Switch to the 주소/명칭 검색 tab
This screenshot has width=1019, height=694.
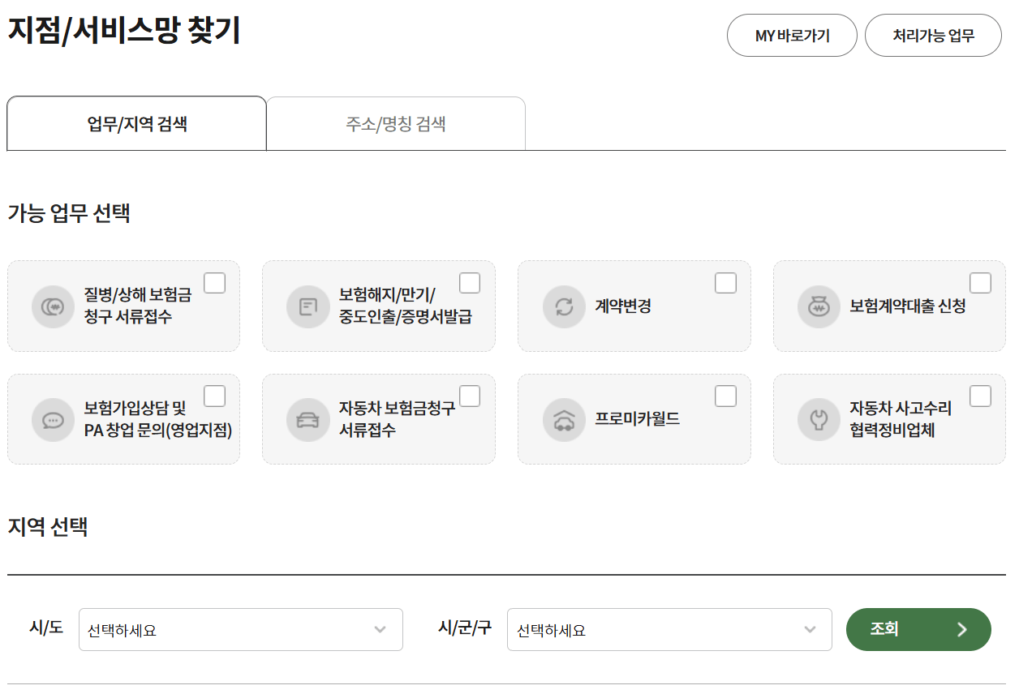396,122
